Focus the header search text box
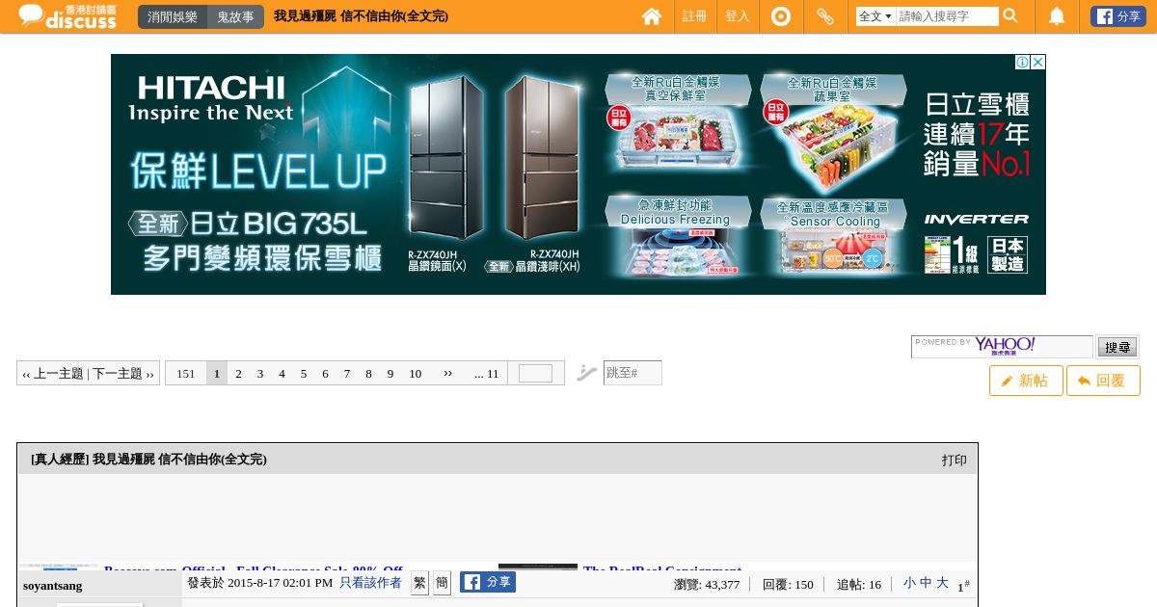 (x=947, y=16)
